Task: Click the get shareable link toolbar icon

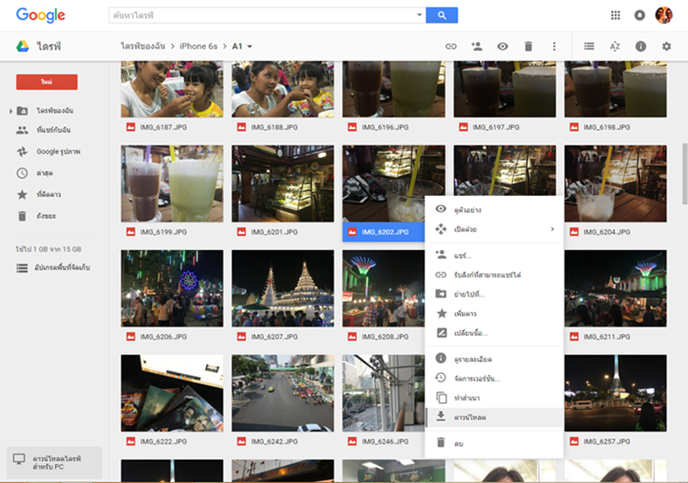Action: click(x=451, y=46)
